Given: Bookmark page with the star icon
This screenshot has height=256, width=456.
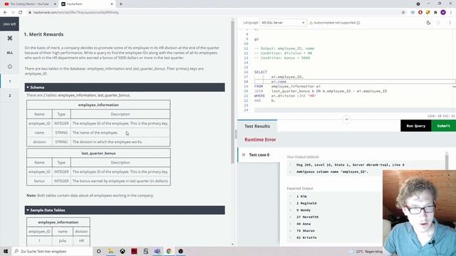Looking at the screenshot, I should click(x=403, y=13).
